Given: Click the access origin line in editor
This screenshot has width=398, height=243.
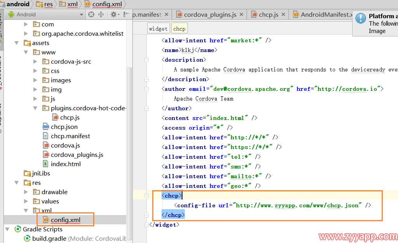Looking at the screenshot, I should (197, 128).
